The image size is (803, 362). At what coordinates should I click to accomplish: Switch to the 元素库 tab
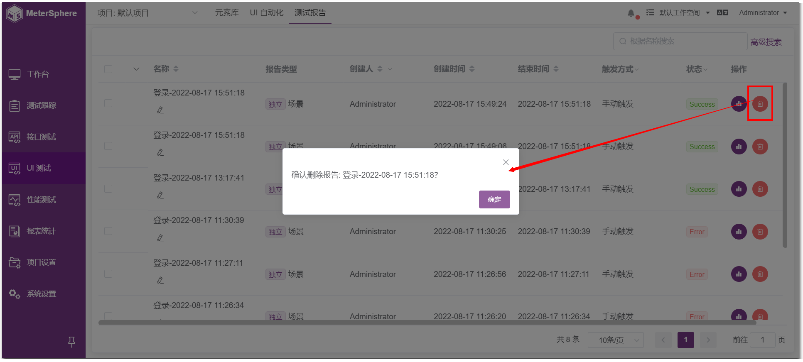pyautogui.click(x=227, y=13)
